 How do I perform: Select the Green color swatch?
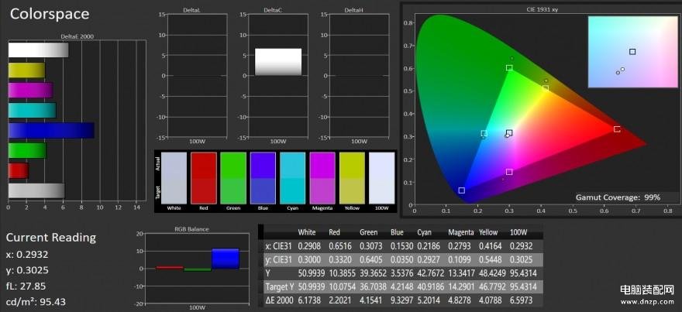(233, 178)
